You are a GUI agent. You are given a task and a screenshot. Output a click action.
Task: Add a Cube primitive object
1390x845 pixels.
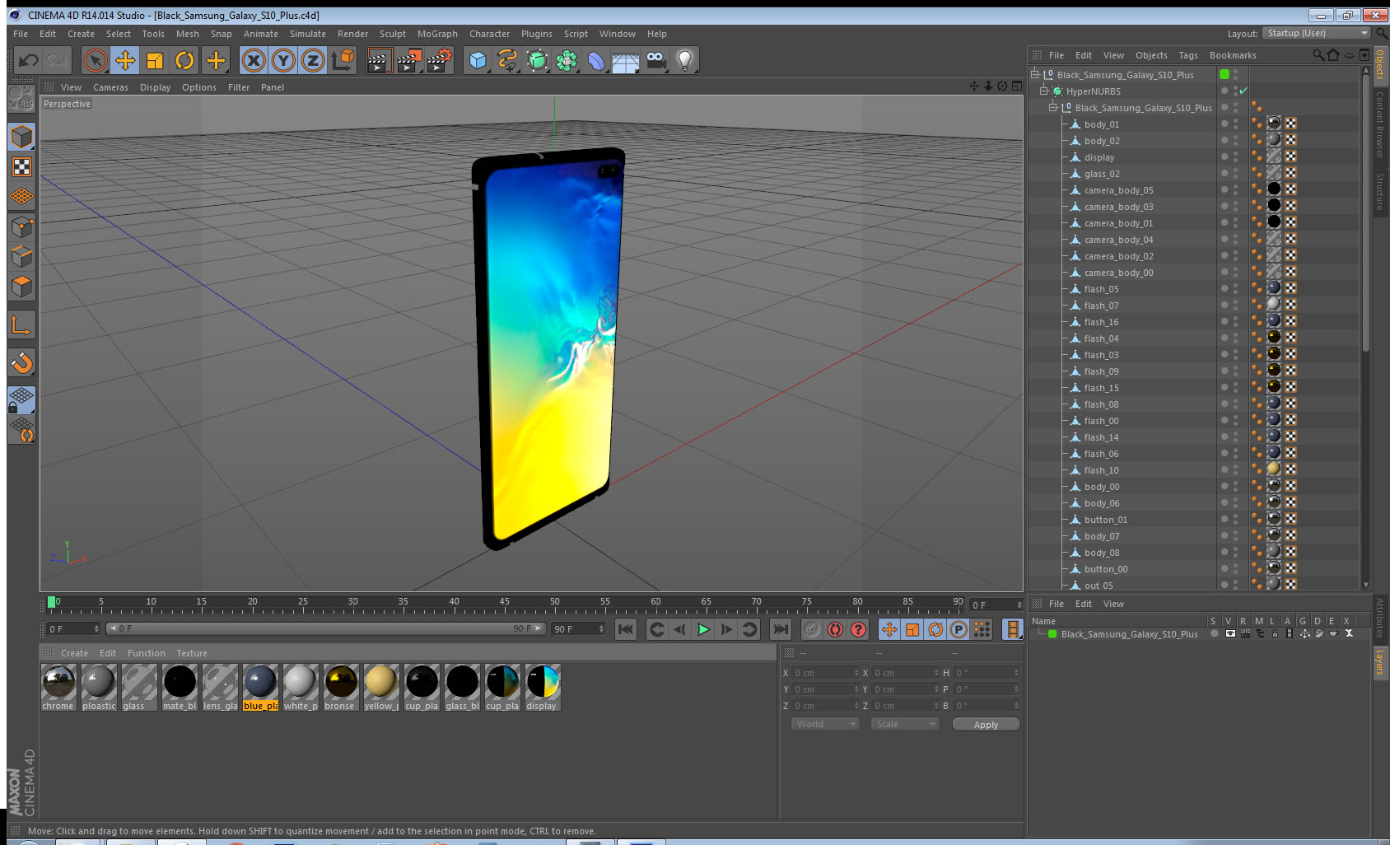click(478, 60)
